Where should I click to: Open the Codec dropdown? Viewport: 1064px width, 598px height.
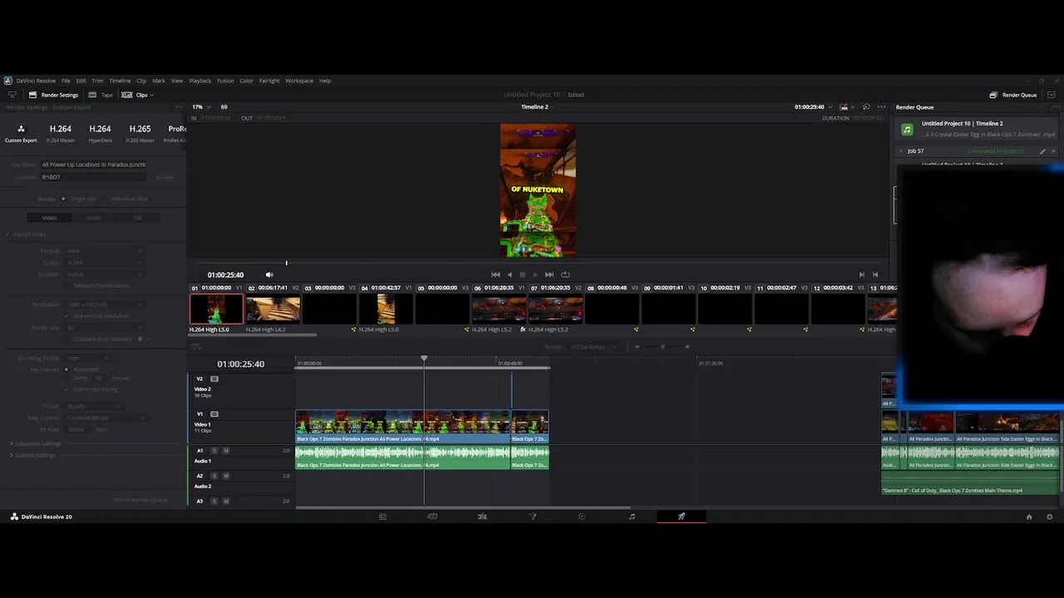[104, 262]
